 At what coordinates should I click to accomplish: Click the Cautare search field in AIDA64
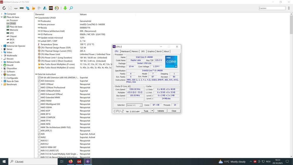272,8
